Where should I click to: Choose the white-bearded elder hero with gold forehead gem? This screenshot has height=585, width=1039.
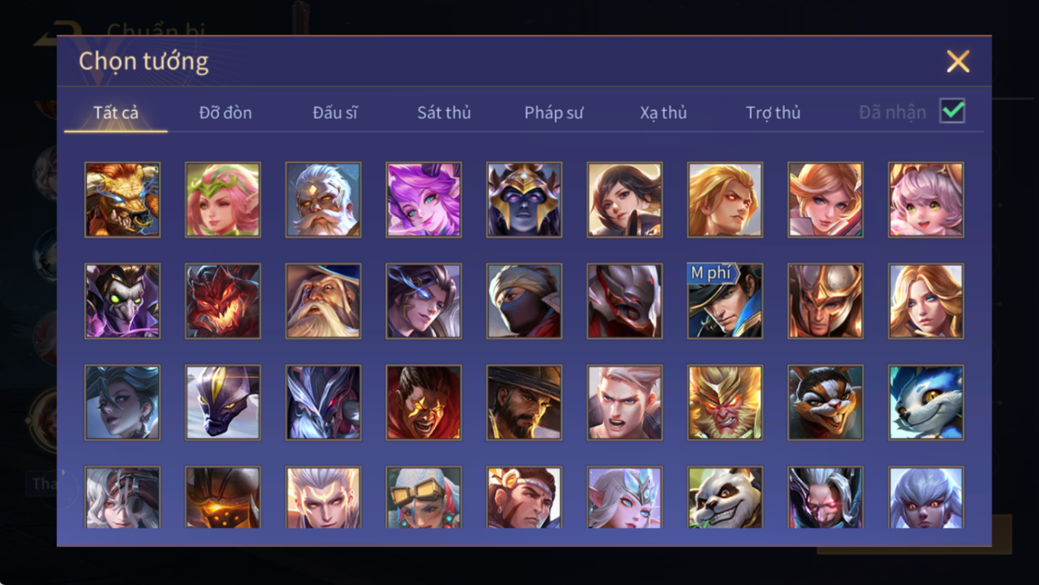coord(323,200)
